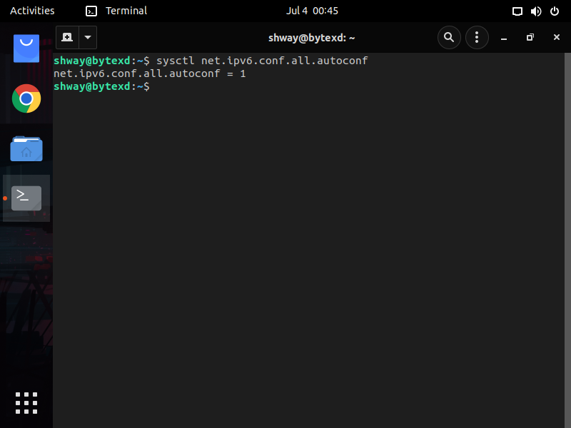Click the network display status icon
This screenshot has width=571, height=428.
[517, 11]
